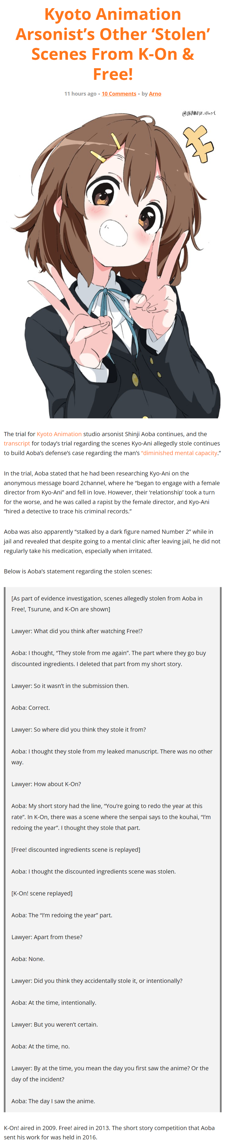Open the "transcript" link
This screenshot has width=226, height=1143.
point(17,443)
